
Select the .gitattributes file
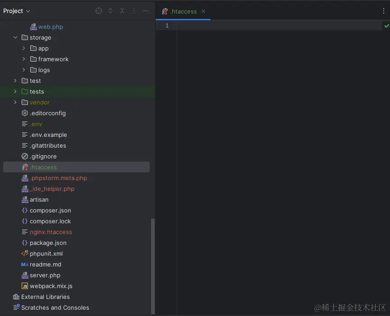[x=48, y=145]
